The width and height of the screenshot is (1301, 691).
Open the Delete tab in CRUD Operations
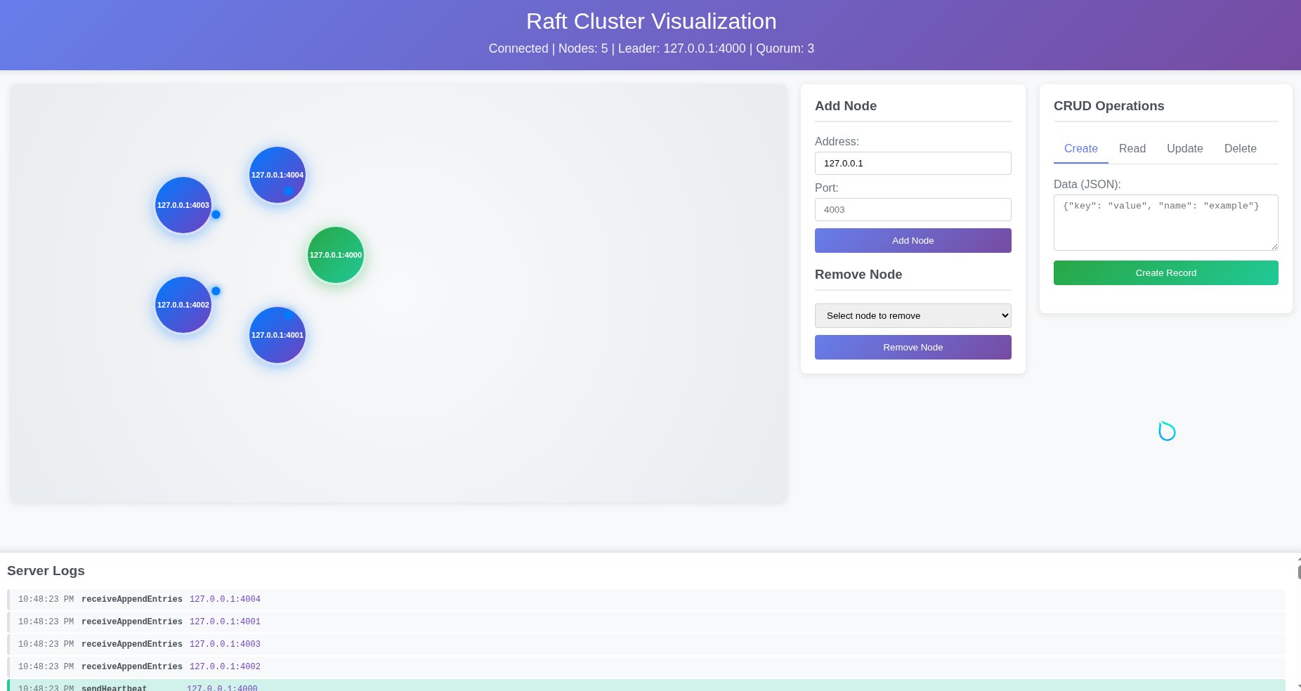pyautogui.click(x=1240, y=148)
